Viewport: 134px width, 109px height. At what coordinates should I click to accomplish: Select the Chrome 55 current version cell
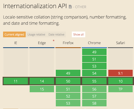94,81
